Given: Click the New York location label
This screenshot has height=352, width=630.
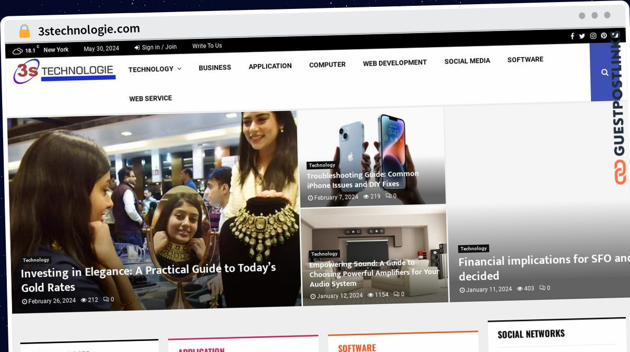Looking at the screenshot, I should [56, 50].
